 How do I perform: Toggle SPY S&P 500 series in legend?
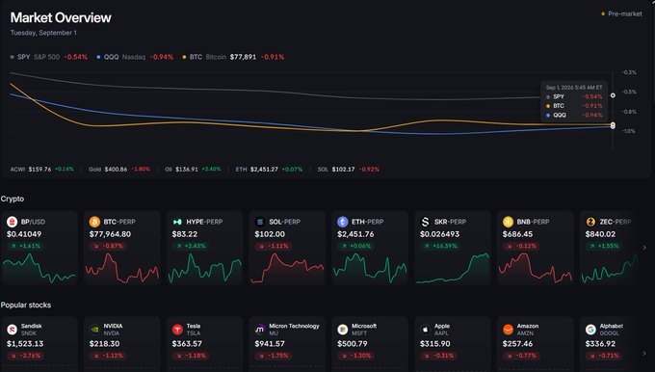49,57
